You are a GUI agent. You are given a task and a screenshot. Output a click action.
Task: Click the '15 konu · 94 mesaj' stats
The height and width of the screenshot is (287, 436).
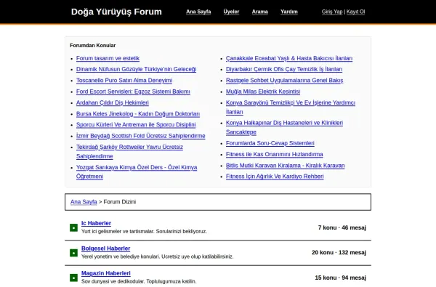click(340, 278)
